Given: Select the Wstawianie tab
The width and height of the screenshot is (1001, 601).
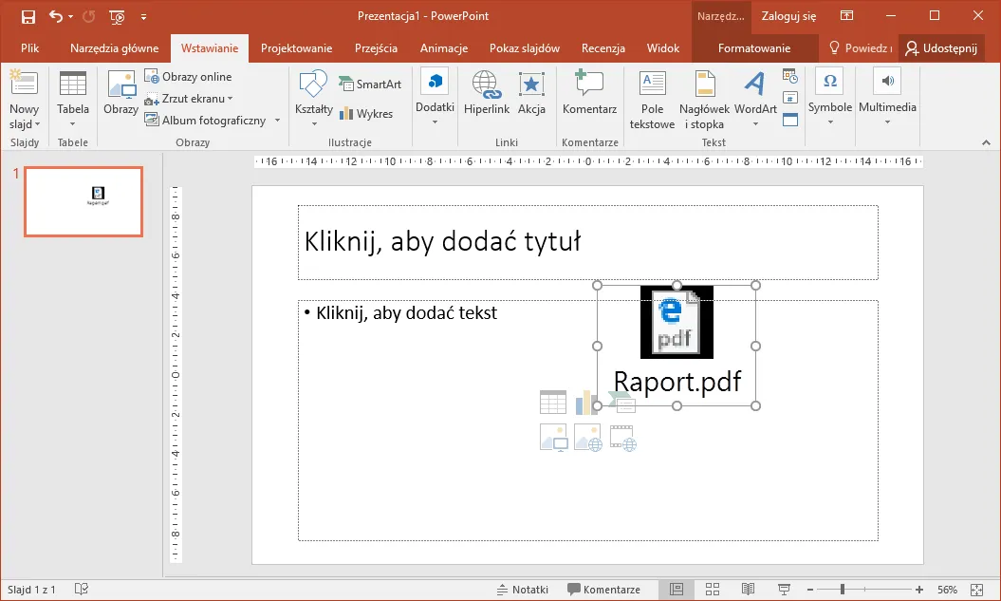Looking at the screenshot, I should pyautogui.click(x=210, y=47).
